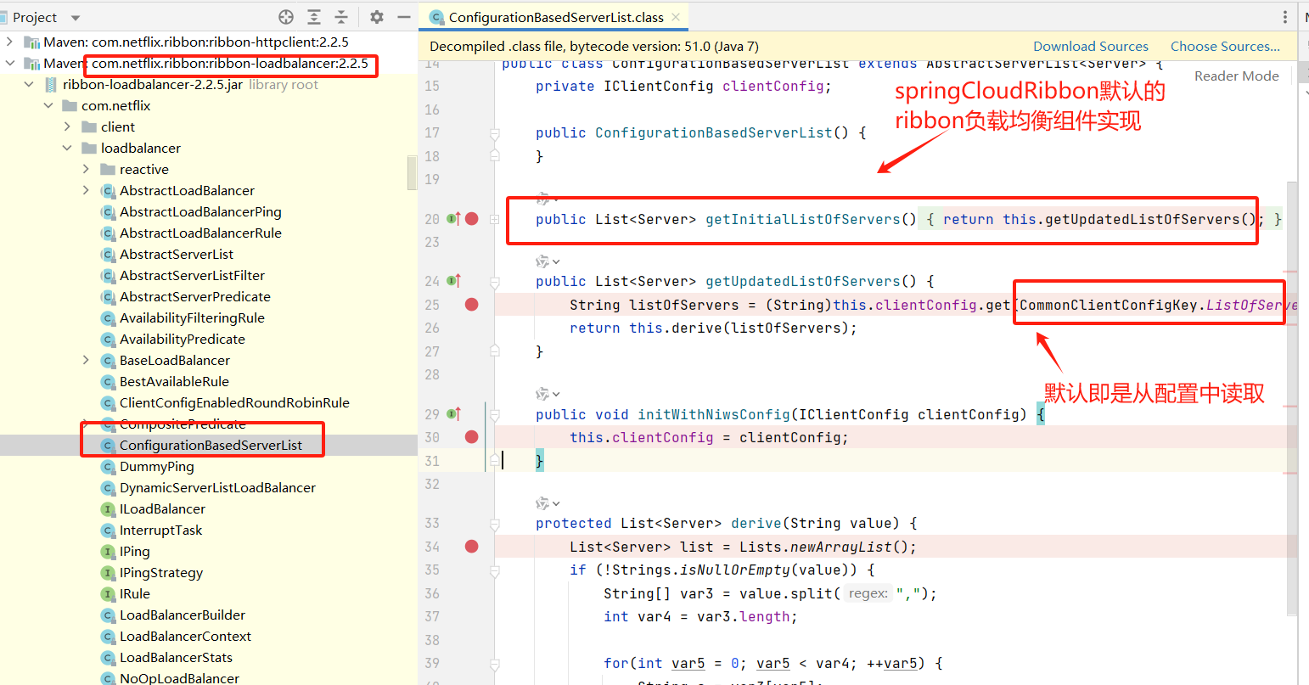The width and height of the screenshot is (1309, 685).
Task: Click the LoadBalancerBuilder class icon
Action: coord(108,615)
